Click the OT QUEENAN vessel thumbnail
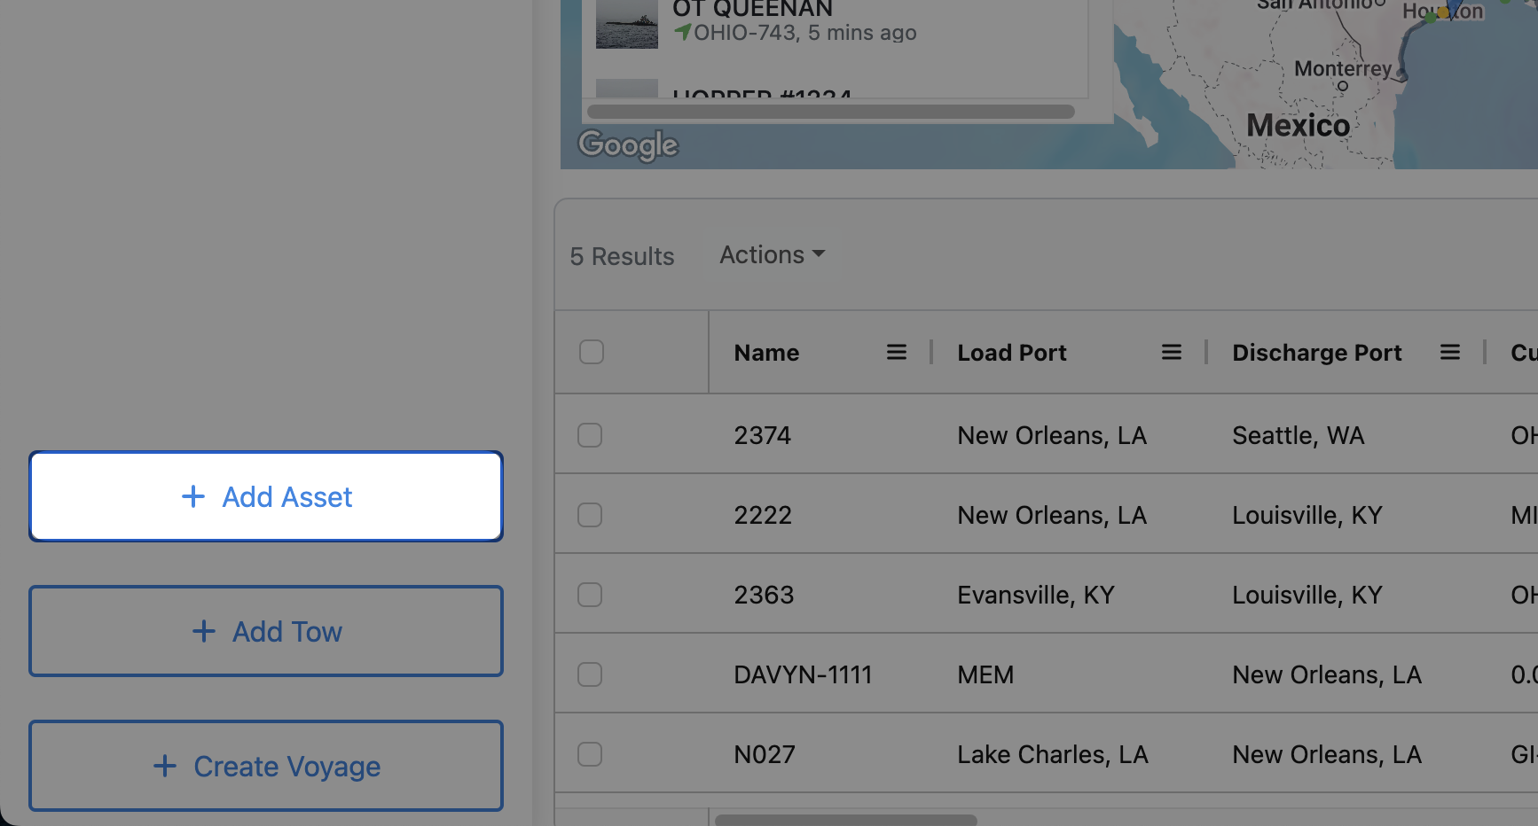Viewport: 1538px width, 826px height. pos(627,23)
